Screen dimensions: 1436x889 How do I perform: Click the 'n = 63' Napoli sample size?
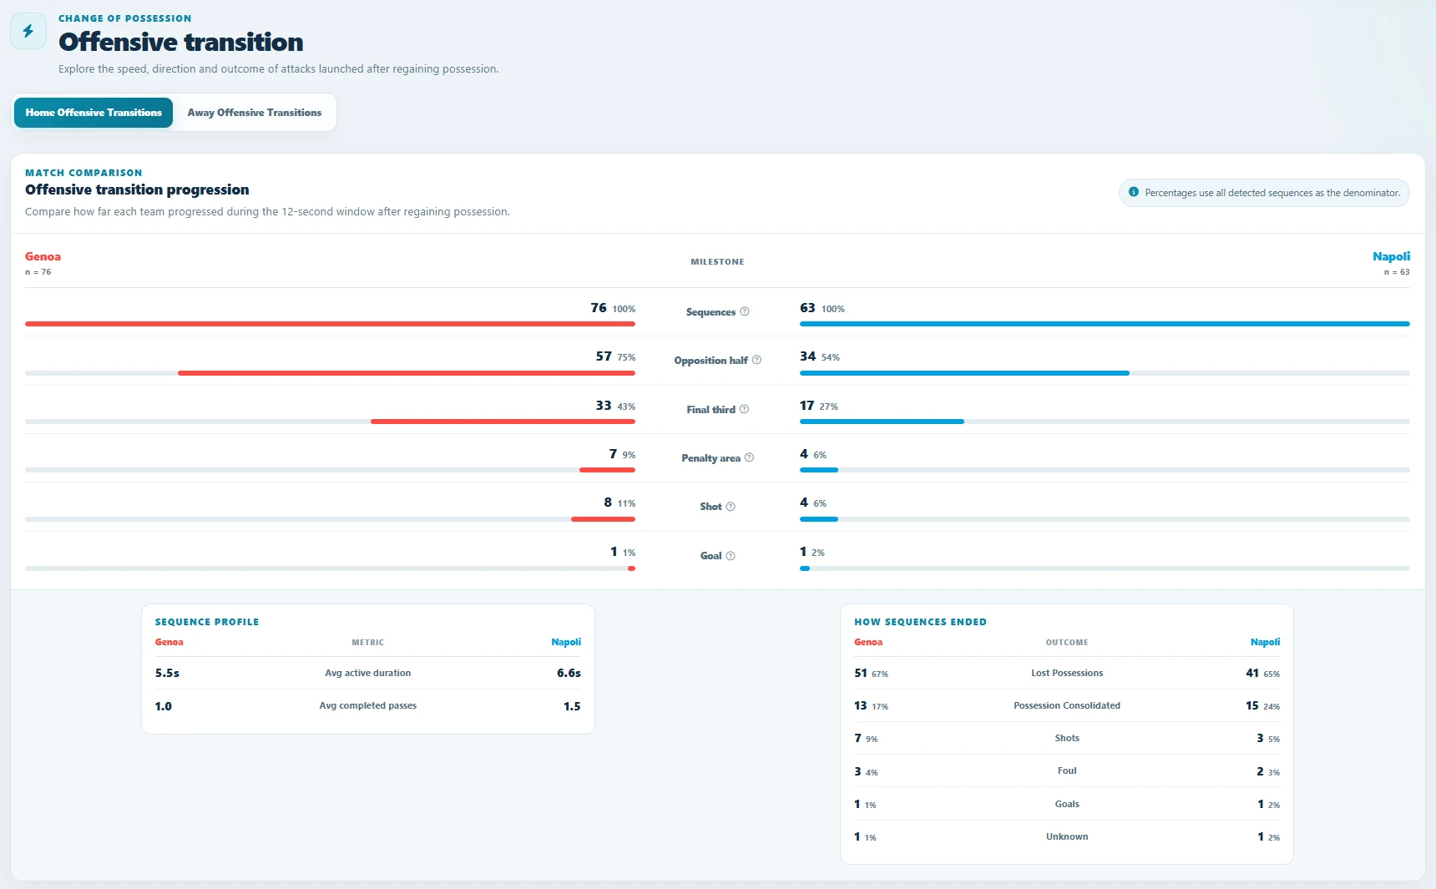click(1397, 272)
